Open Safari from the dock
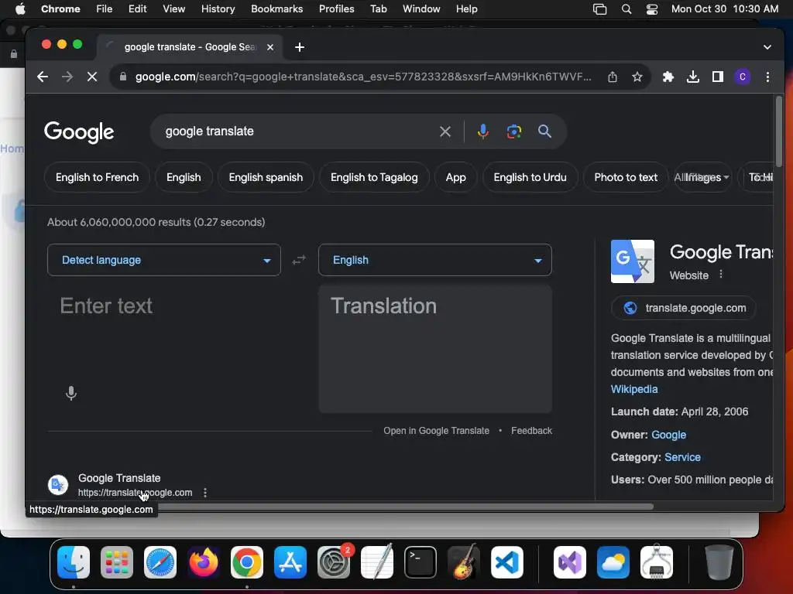 [160, 562]
